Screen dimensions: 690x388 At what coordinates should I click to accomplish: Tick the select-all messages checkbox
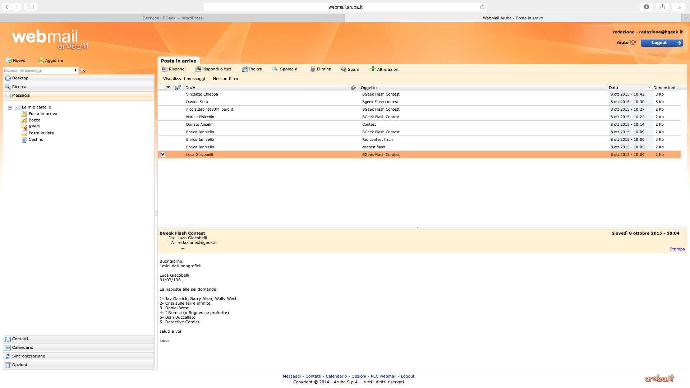click(x=162, y=87)
